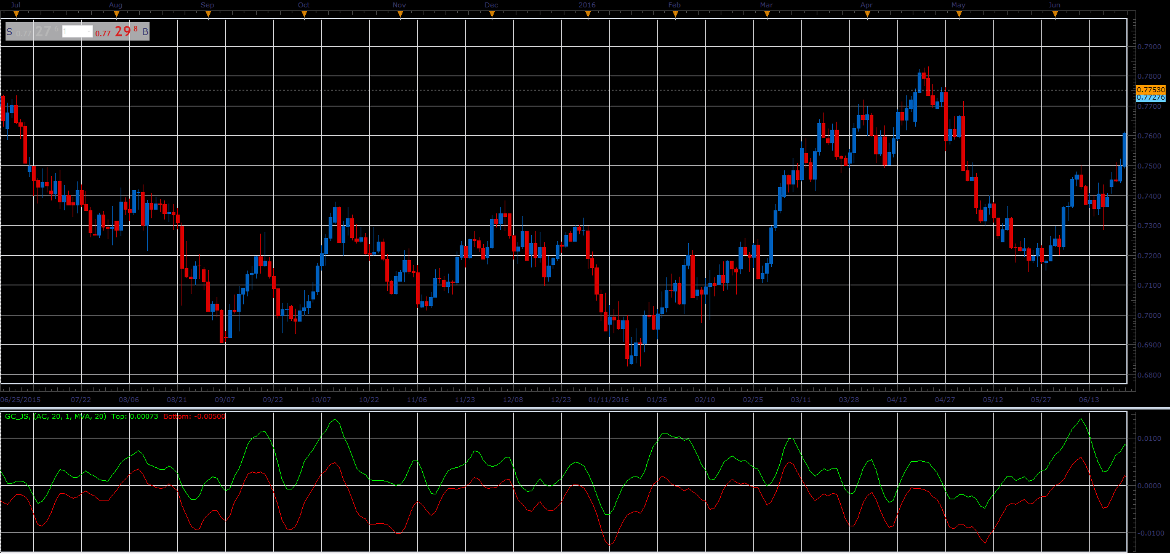Click the S sell button in trade widget
This screenshot has width=1170, height=554.
pyautogui.click(x=9, y=32)
